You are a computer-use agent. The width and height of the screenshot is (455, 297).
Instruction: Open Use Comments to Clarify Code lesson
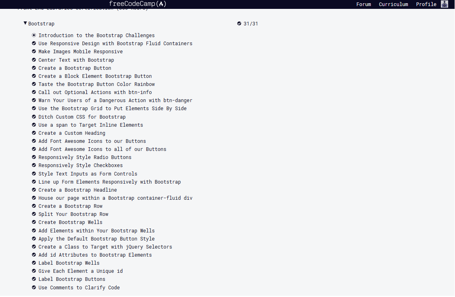[x=79, y=288]
